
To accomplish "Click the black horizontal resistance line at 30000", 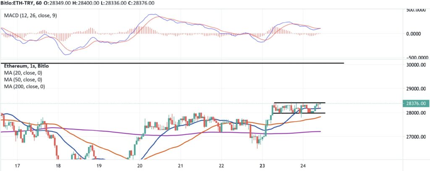I will pos(172,63).
